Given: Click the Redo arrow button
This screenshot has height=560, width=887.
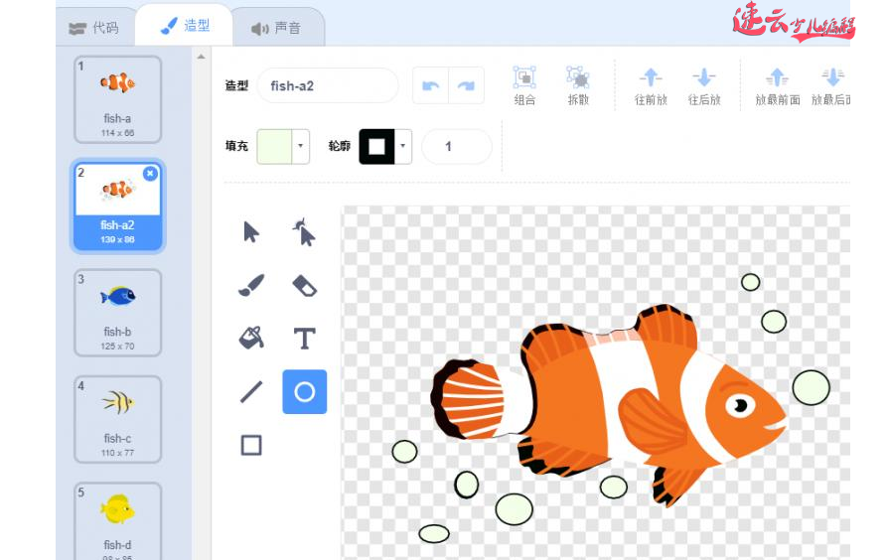Looking at the screenshot, I should click(467, 85).
